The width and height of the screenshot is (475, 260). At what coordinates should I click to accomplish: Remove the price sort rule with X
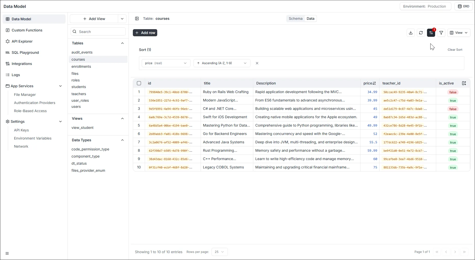tap(257, 63)
